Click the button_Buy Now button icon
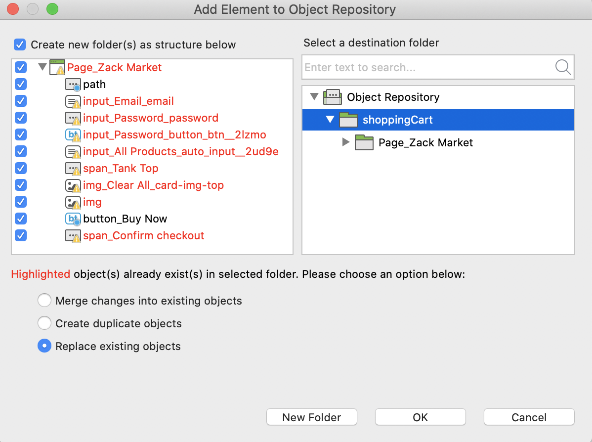 click(x=73, y=219)
